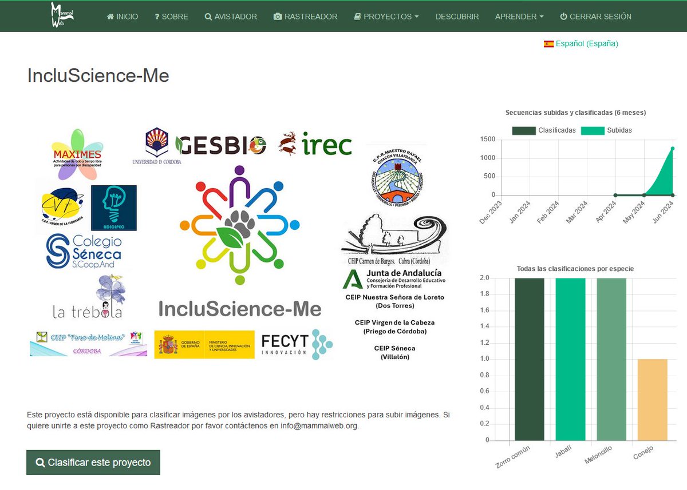Open the RASTREADOR section
687x490 pixels.
[x=306, y=17]
